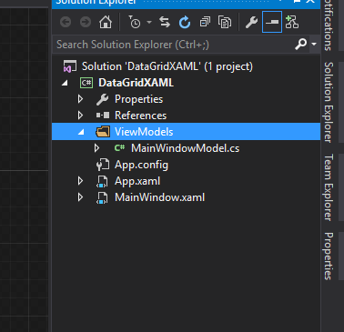Sync with Active Document arrows icon
Screen dimensions: 344x332
165,22
